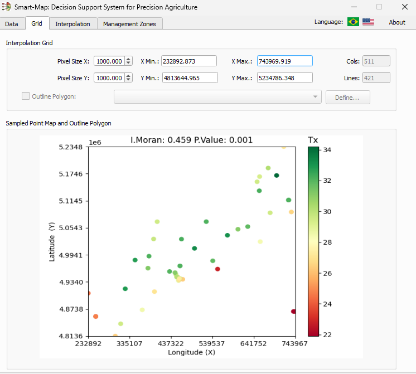Click the Smart-Map application icon
416x374 pixels.
coord(7,7)
